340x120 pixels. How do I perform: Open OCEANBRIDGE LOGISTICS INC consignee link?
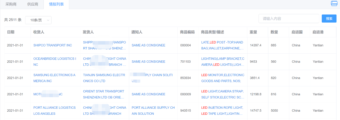point(55,61)
